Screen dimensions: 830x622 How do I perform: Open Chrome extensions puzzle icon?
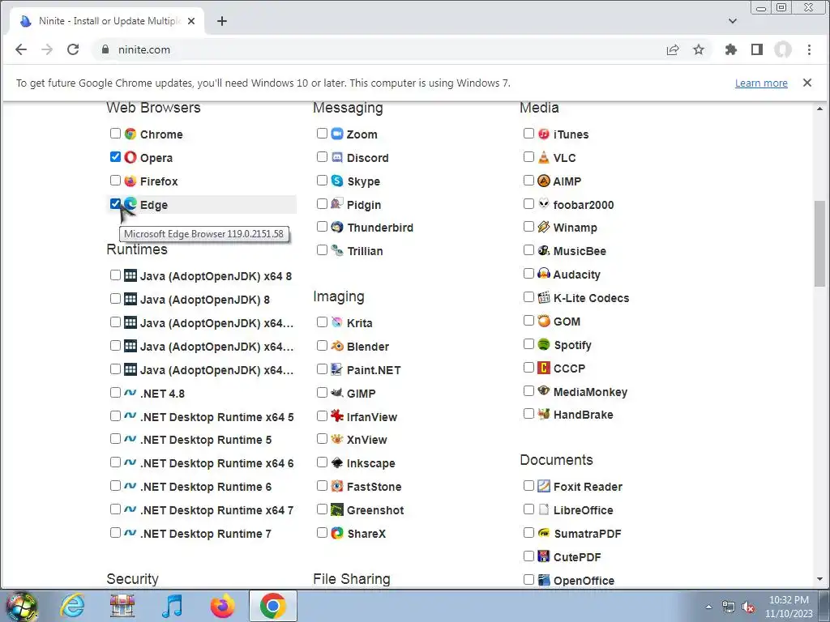pyautogui.click(x=731, y=49)
